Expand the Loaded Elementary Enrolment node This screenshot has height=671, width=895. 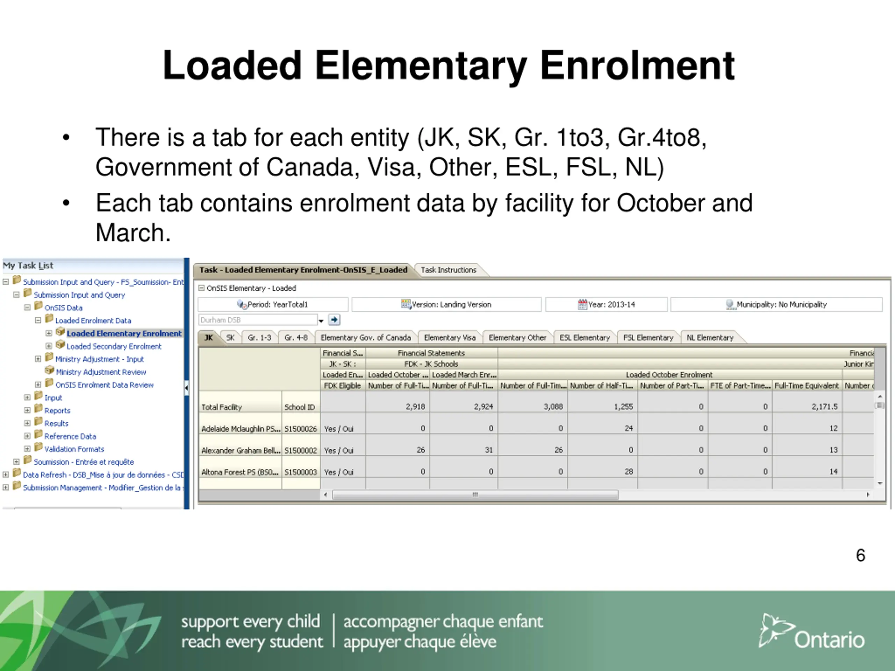tap(49, 333)
